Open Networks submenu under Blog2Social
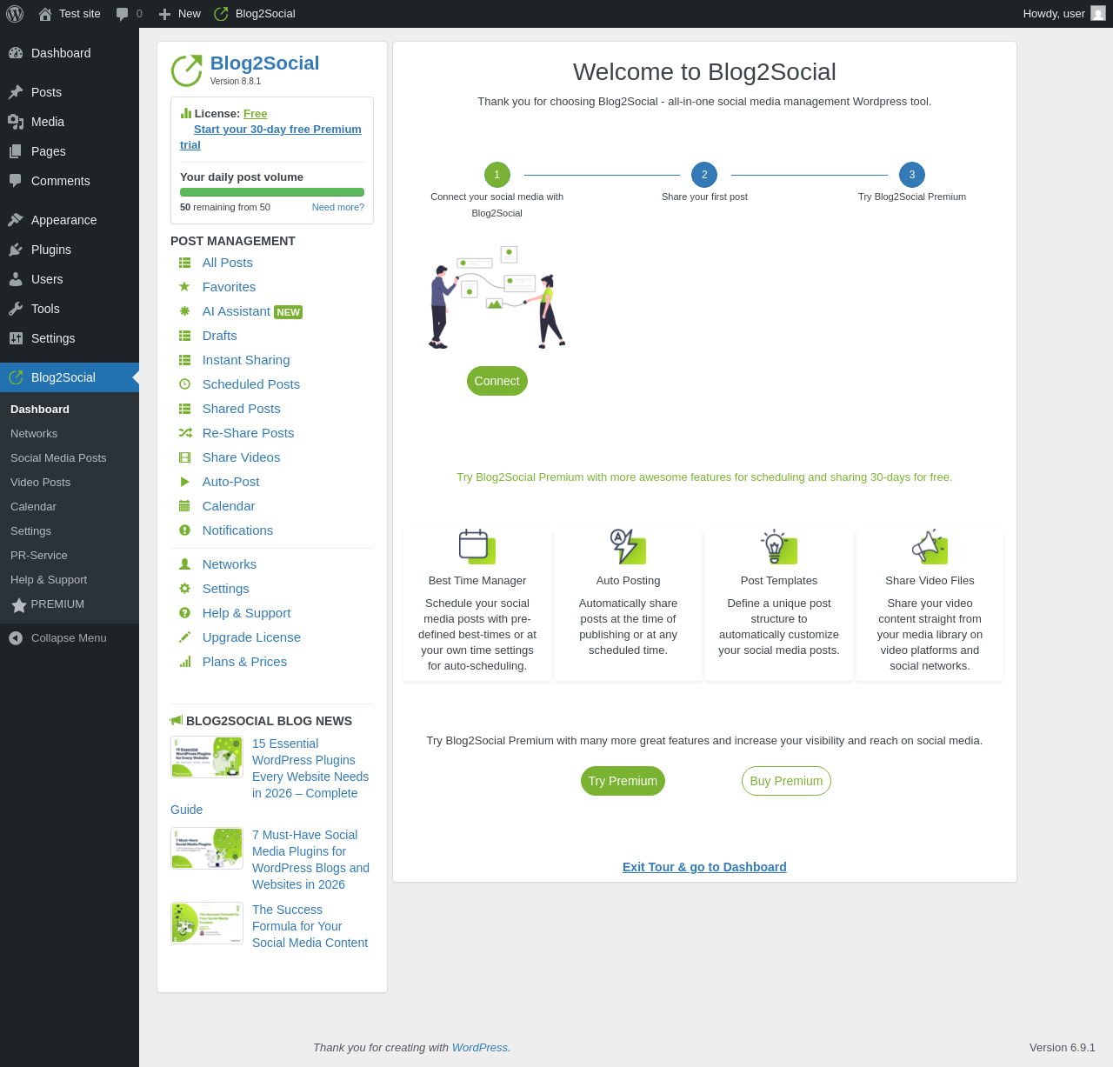Image resolution: width=1113 pixels, height=1067 pixels. click(70, 434)
